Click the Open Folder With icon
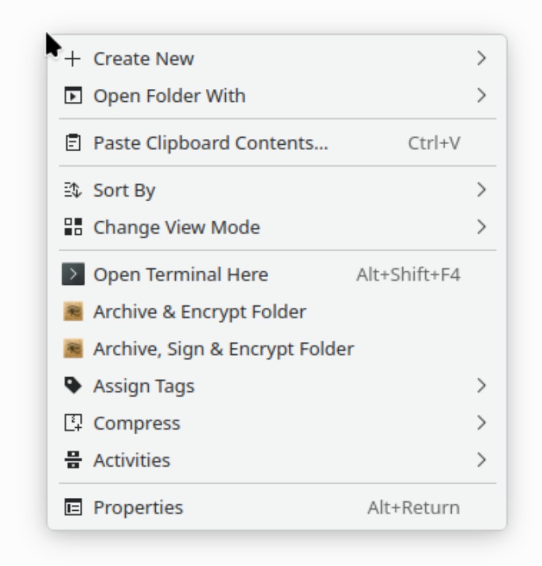This screenshot has width=542, height=566. click(73, 96)
